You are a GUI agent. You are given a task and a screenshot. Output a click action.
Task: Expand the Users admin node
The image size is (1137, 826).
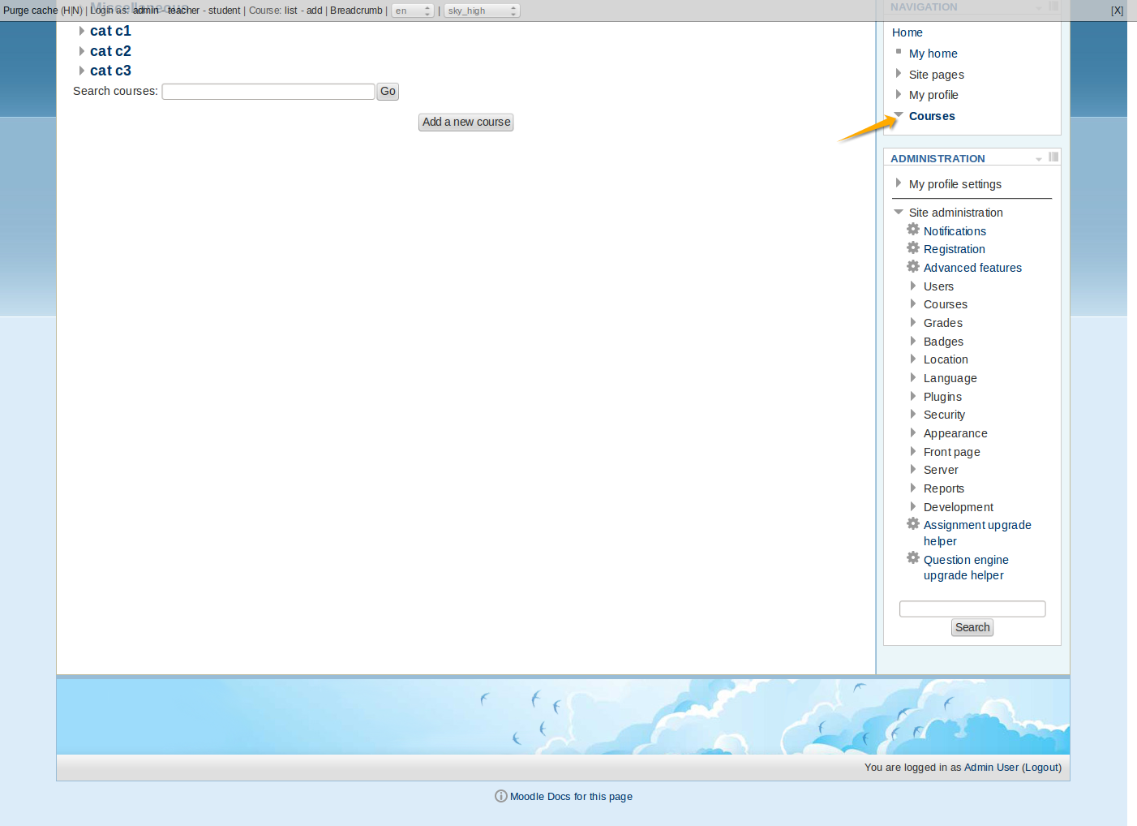coord(913,286)
